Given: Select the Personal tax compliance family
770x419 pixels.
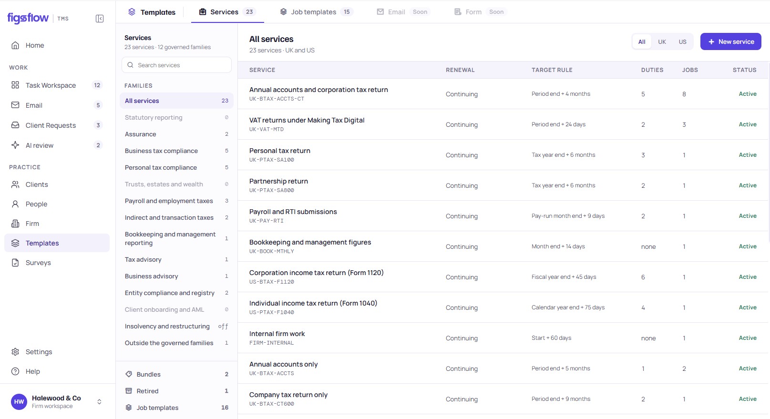Looking at the screenshot, I should pyautogui.click(x=176, y=167).
